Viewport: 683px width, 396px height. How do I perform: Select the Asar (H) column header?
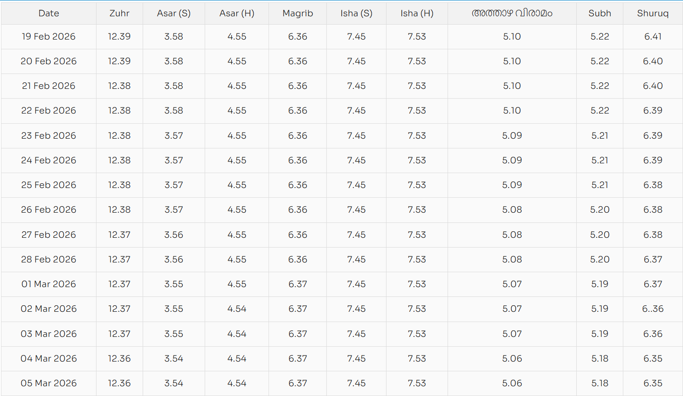(x=237, y=13)
